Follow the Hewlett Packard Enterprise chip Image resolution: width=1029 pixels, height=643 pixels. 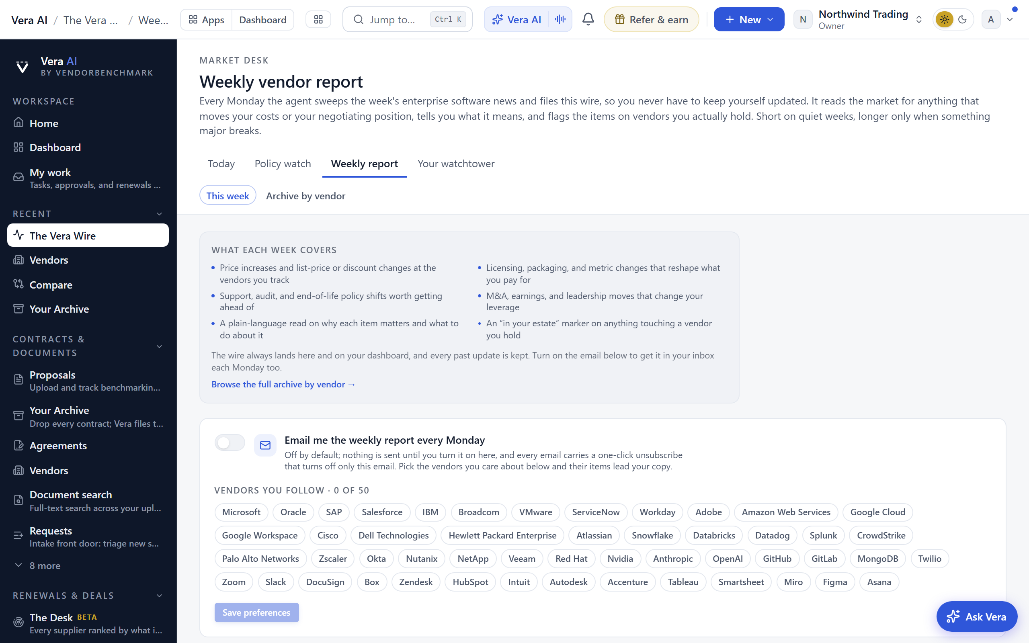pyautogui.click(x=502, y=535)
